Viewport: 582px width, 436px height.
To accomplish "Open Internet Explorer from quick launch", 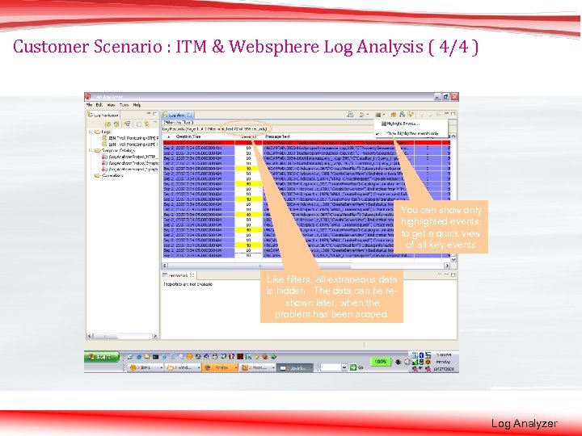I will tap(139, 357).
